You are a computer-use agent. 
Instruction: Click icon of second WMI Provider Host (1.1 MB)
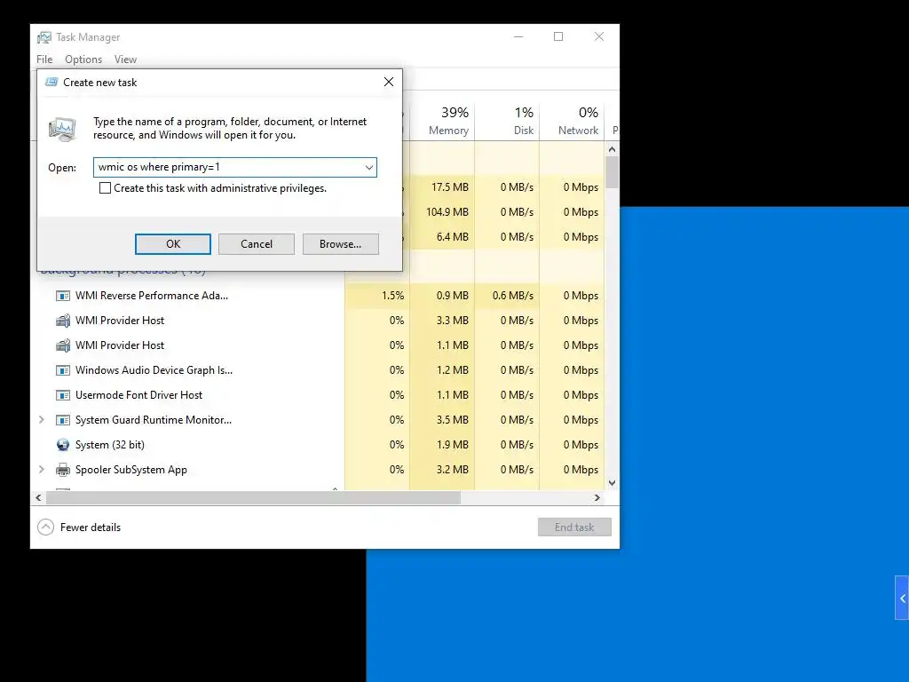click(63, 345)
